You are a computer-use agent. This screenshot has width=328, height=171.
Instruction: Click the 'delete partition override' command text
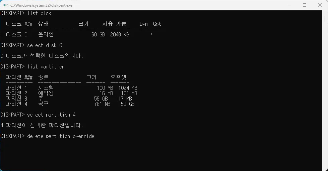pos(61,136)
